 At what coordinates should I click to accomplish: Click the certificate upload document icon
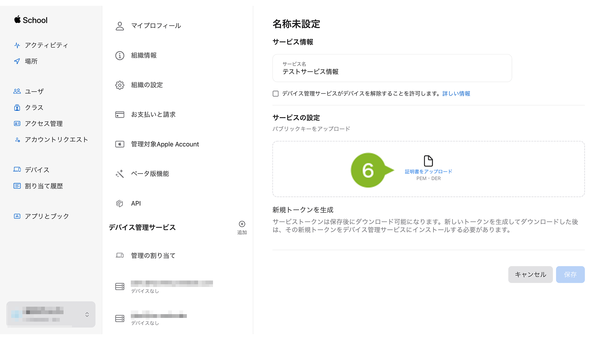428,161
